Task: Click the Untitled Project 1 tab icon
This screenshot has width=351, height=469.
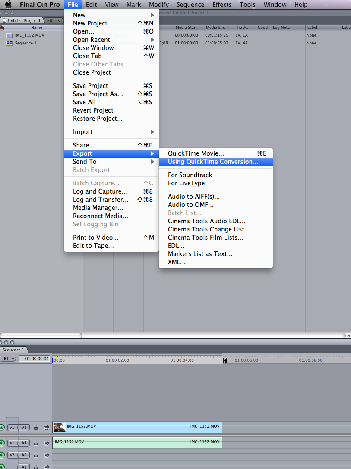Action: click(x=4, y=20)
